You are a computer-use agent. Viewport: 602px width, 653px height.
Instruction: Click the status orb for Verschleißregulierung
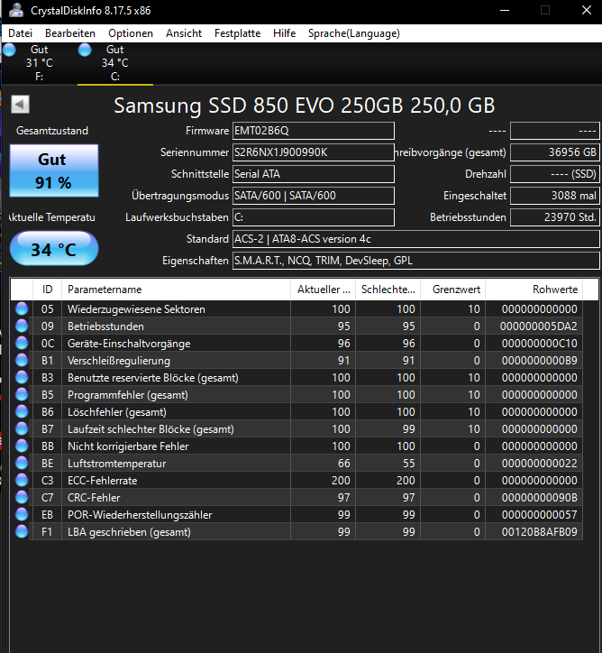(x=22, y=360)
